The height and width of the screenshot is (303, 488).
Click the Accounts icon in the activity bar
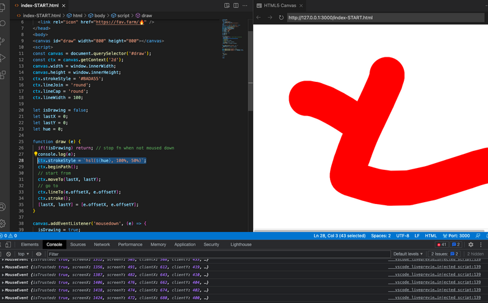[3, 207]
